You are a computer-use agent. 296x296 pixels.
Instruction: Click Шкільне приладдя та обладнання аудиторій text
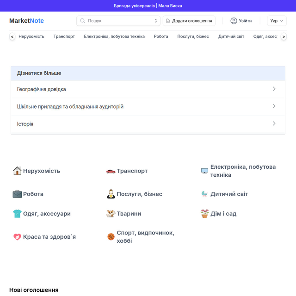(70, 106)
